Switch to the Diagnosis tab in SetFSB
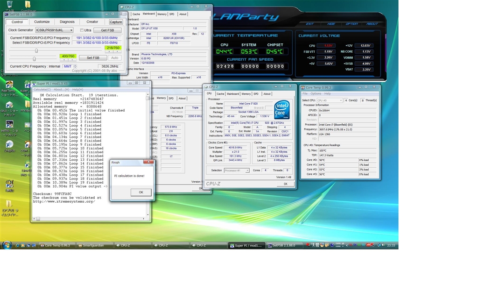 pyautogui.click(x=67, y=22)
